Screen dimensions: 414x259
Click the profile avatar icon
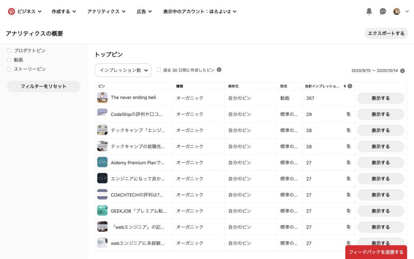point(397,11)
